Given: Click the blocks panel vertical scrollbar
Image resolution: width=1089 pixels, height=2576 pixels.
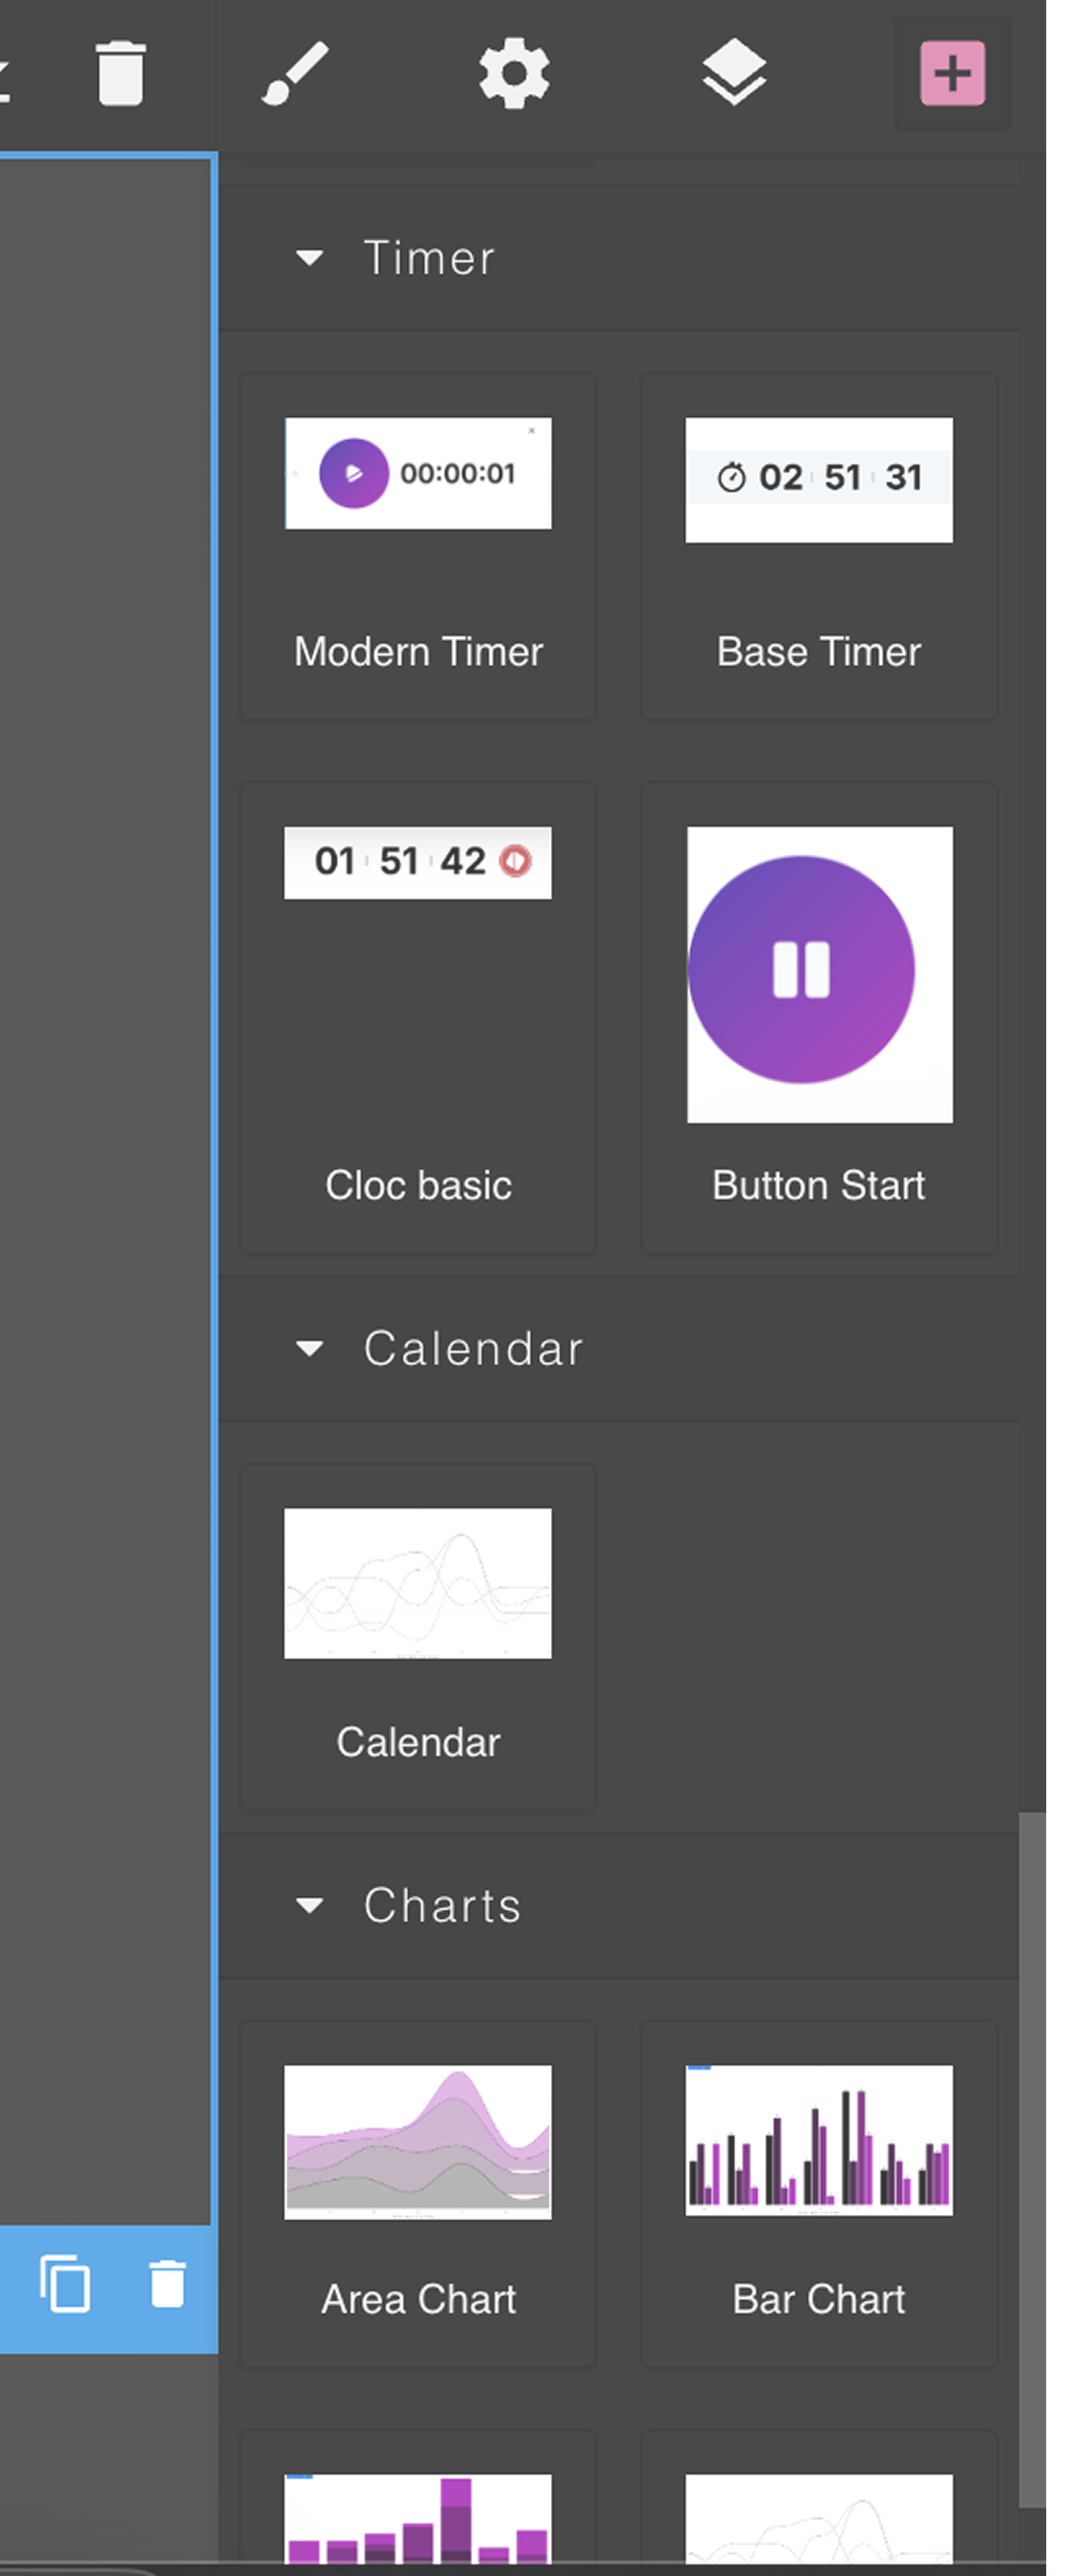Looking at the screenshot, I should click(1032, 2160).
